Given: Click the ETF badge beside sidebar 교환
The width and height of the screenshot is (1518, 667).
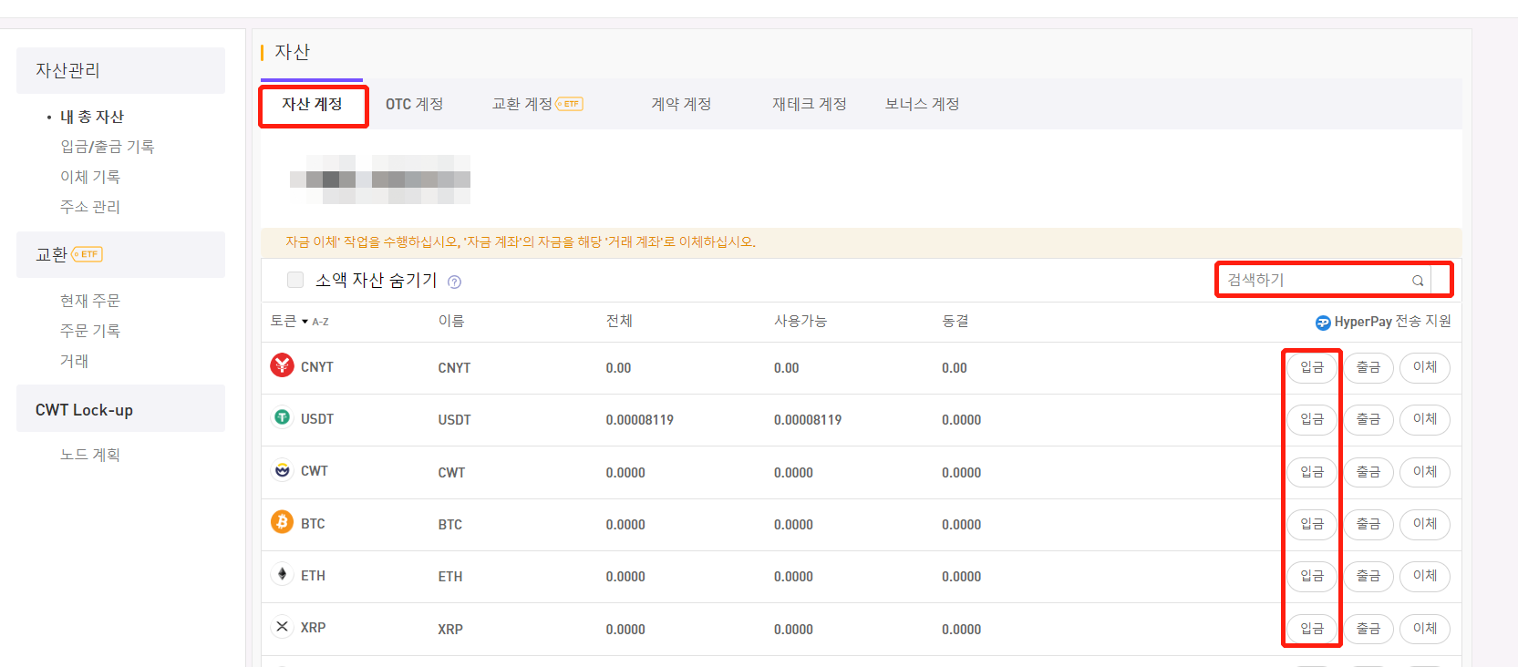Looking at the screenshot, I should [88, 254].
